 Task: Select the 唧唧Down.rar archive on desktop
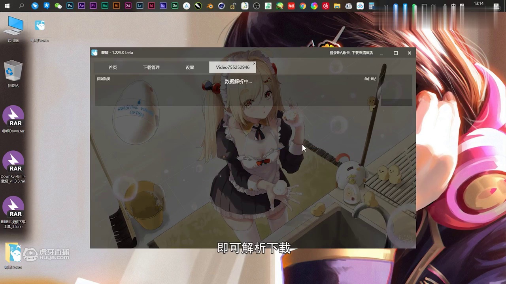pyautogui.click(x=13, y=119)
